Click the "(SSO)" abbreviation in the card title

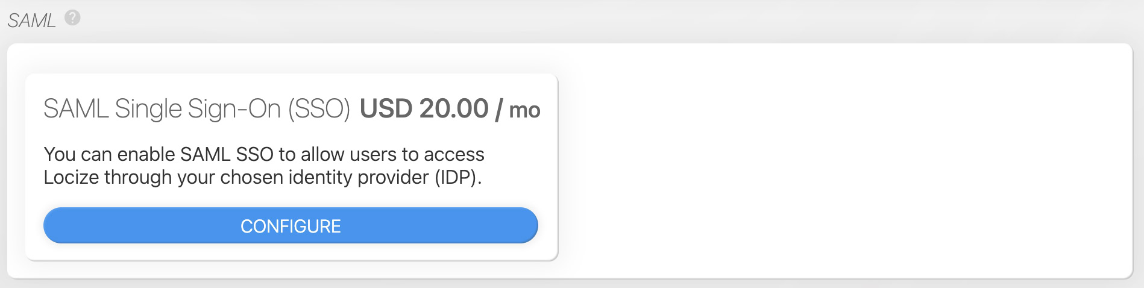click(x=319, y=109)
